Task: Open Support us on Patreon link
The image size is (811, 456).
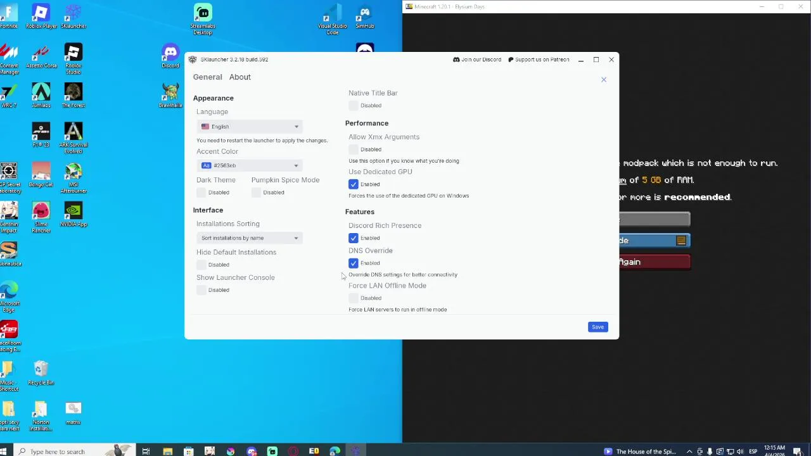Action: click(539, 60)
